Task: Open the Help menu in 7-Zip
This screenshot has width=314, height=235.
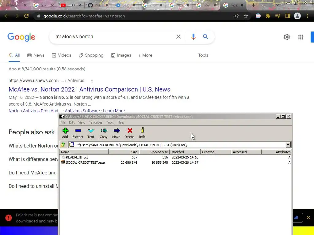Action: coord(121,122)
